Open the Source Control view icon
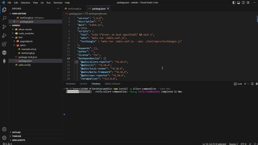Viewport: 258px width, 145px height. pyautogui.click(x=4, y=27)
